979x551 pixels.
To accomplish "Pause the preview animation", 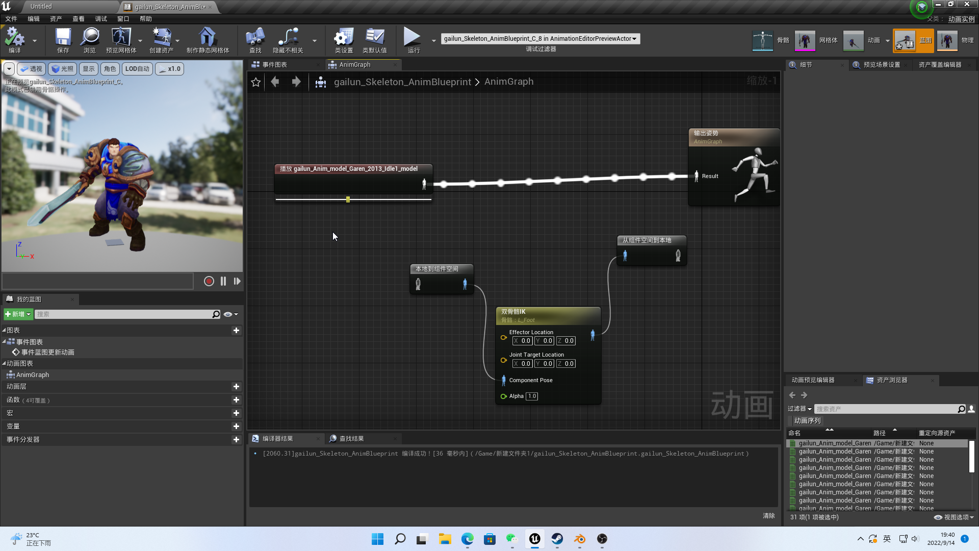I will point(223,281).
